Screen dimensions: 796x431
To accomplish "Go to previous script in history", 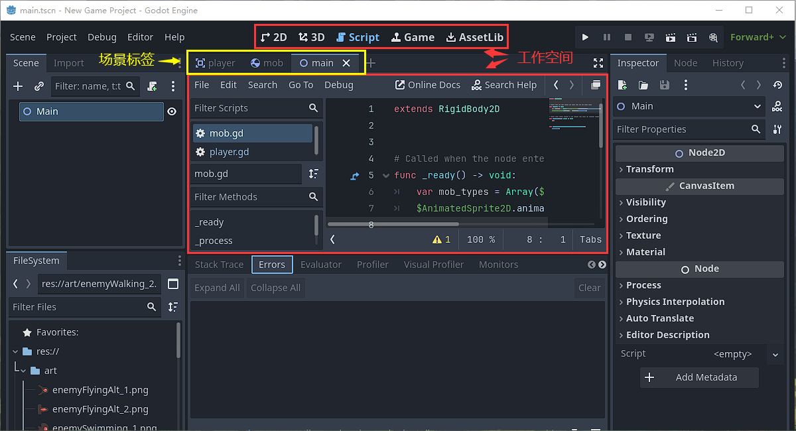I will [x=556, y=85].
